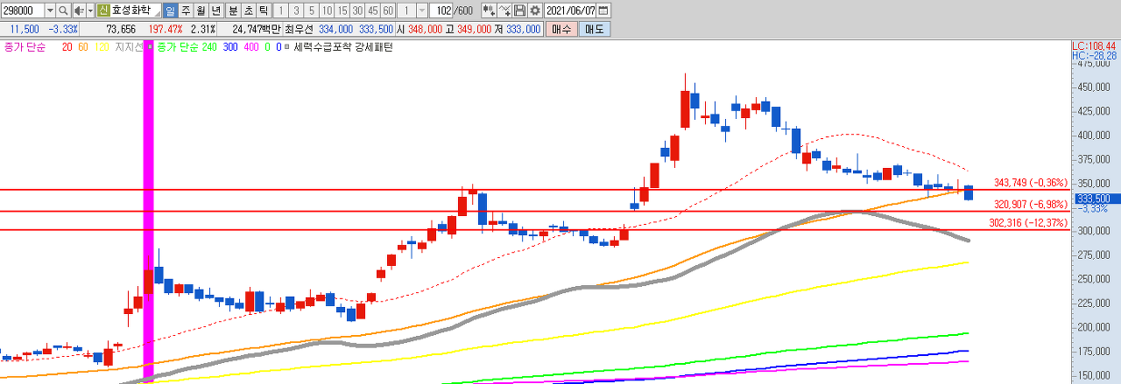Screen dimensions: 1121x384
Task: Click the magnifier stock search icon
Action: tap(63, 10)
